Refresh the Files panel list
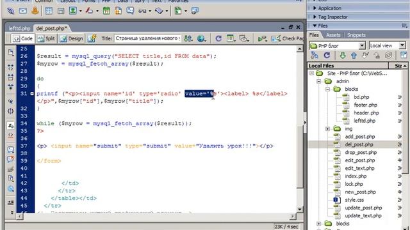The image size is (410, 230). coord(327,55)
